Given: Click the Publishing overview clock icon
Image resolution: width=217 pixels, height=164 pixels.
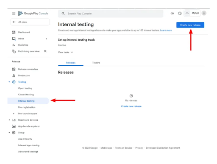Looking at the screenshot, I should point(14,51).
